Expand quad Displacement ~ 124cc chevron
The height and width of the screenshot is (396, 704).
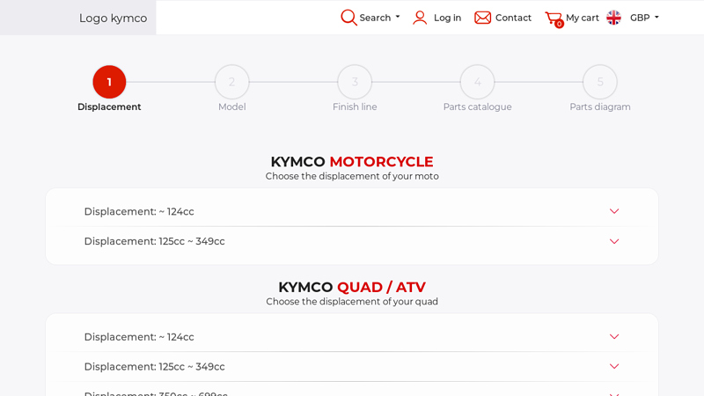point(614,336)
